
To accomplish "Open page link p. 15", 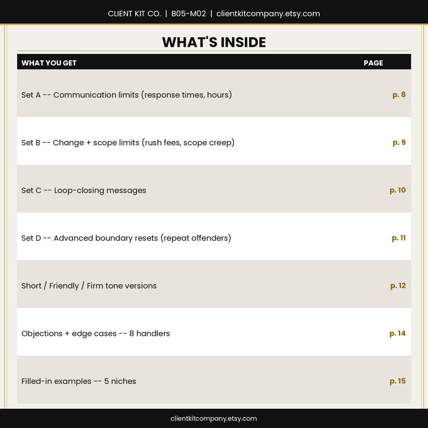I will tap(397, 381).
